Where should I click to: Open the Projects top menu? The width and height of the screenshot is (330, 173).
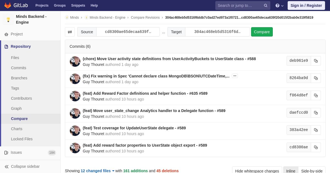coord(42,5)
